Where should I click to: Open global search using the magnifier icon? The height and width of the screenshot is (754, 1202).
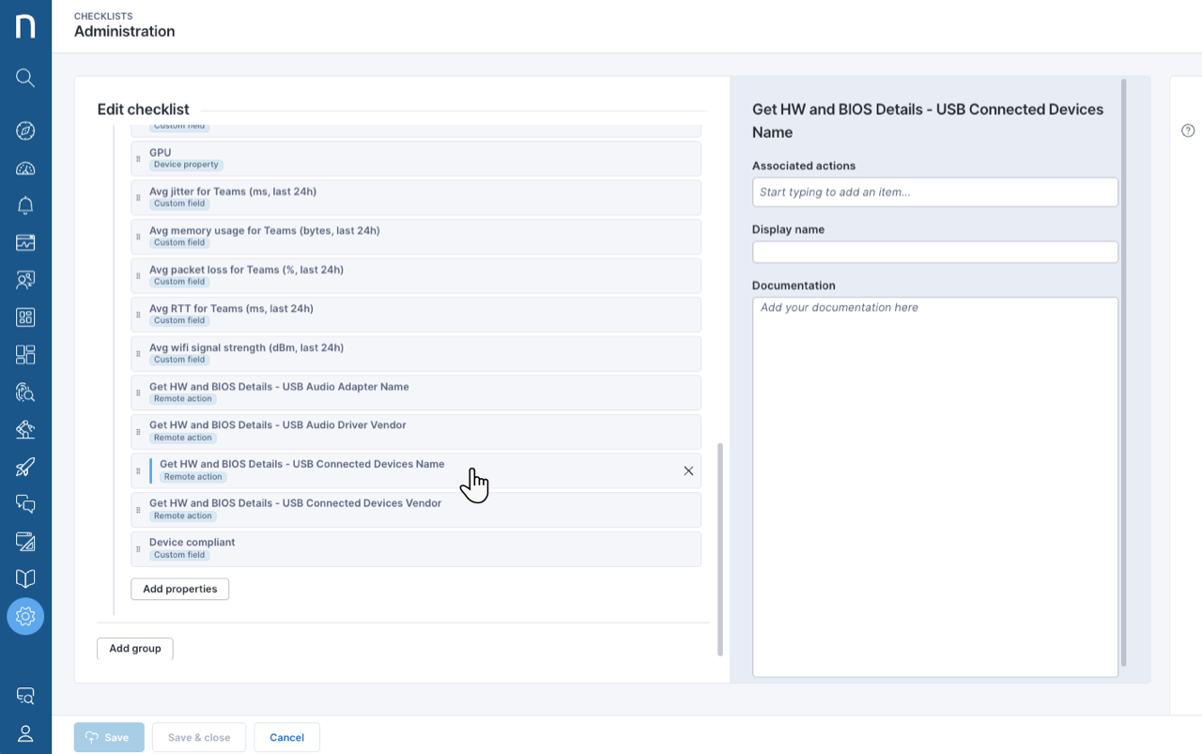25,78
